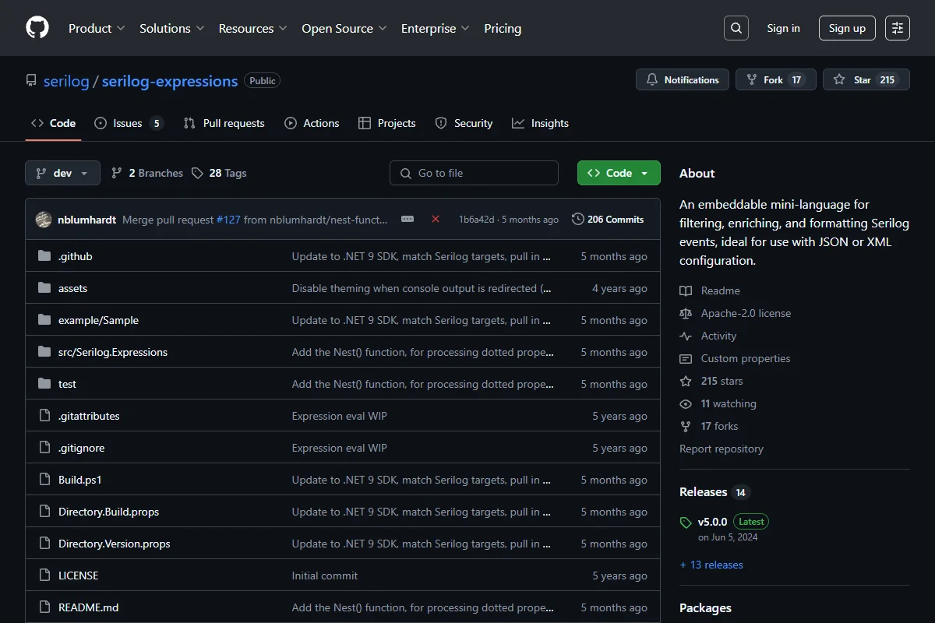Focus the Go to file search field
Image resolution: width=935 pixels, height=623 pixels.
[474, 173]
